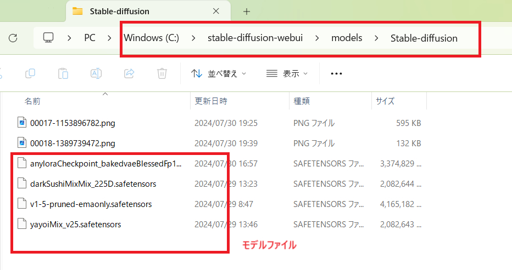
Task: Click the 13:46 modified date cell
Action: (x=226, y=225)
